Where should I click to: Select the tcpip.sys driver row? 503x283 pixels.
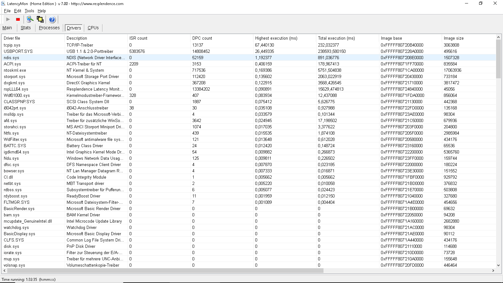coord(249,45)
